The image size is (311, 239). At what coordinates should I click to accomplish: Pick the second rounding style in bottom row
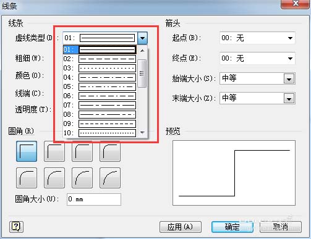tap(54, 178)
